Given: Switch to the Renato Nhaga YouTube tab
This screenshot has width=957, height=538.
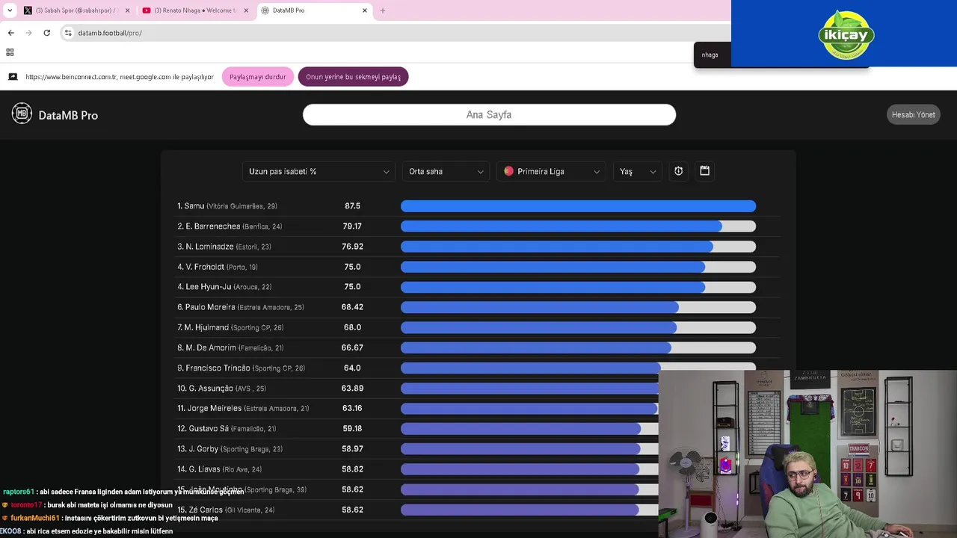Looking at the screenshot, I should [196, 10].
